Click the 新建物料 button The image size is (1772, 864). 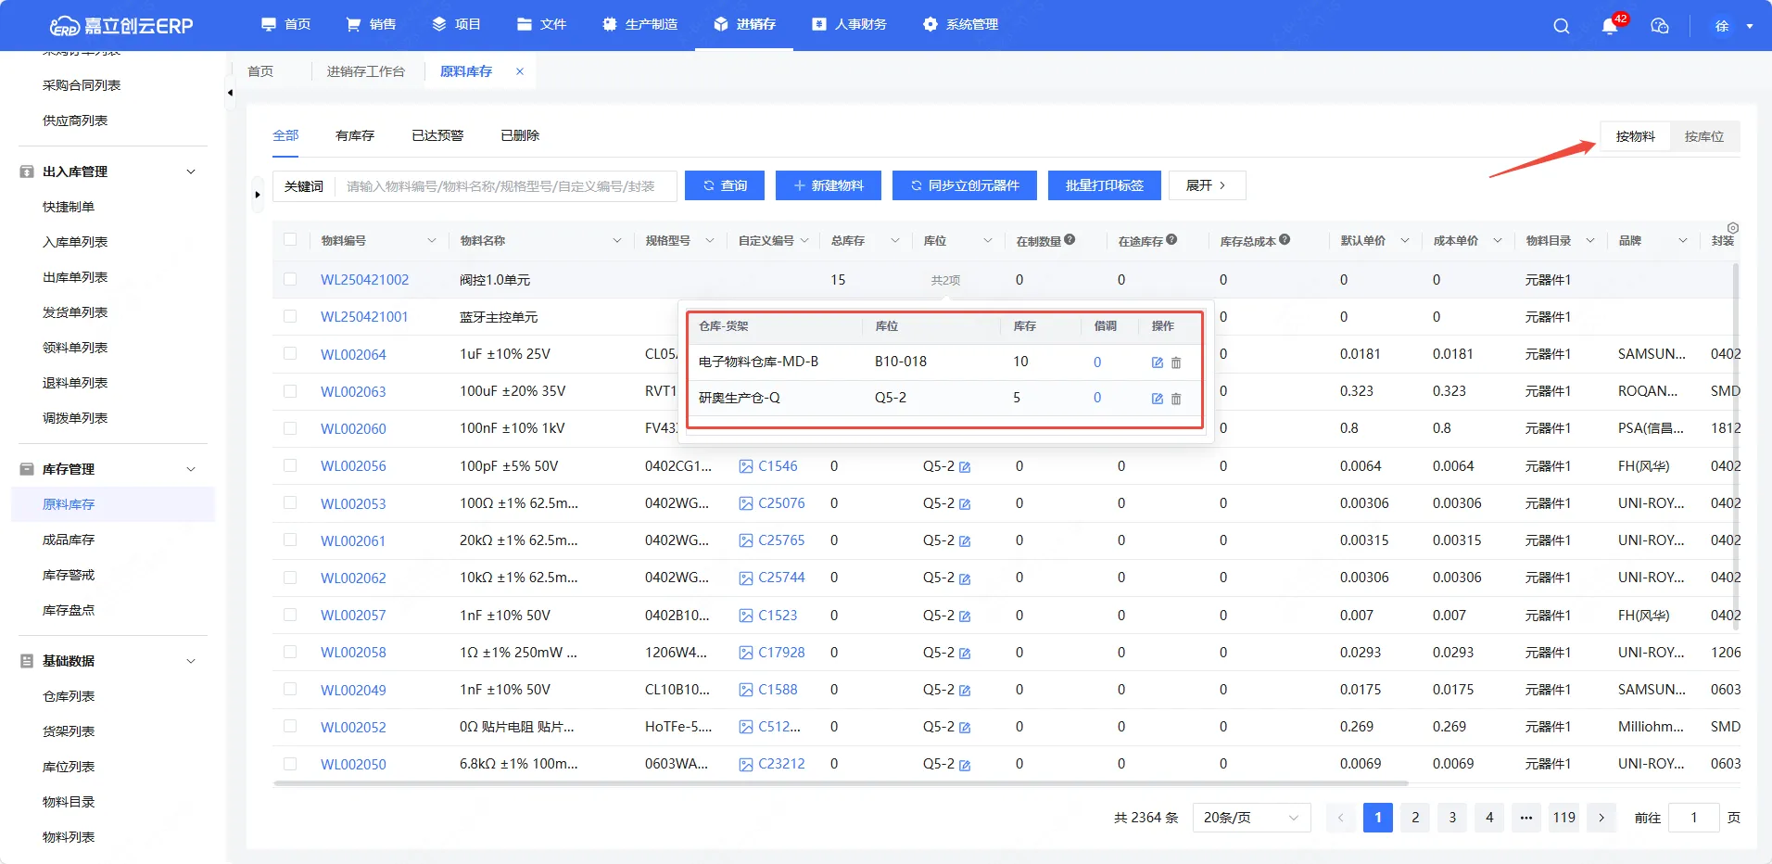coord(828,185)
